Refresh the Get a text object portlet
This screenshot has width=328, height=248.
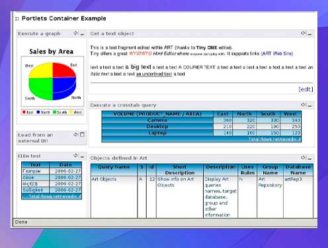pos(304,33)
